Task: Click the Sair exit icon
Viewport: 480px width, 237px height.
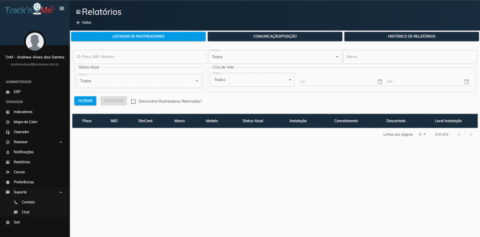Action: (x=8, y=222)
